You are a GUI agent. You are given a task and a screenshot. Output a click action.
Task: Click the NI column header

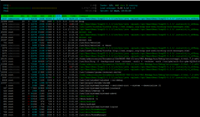click(28, 16)
